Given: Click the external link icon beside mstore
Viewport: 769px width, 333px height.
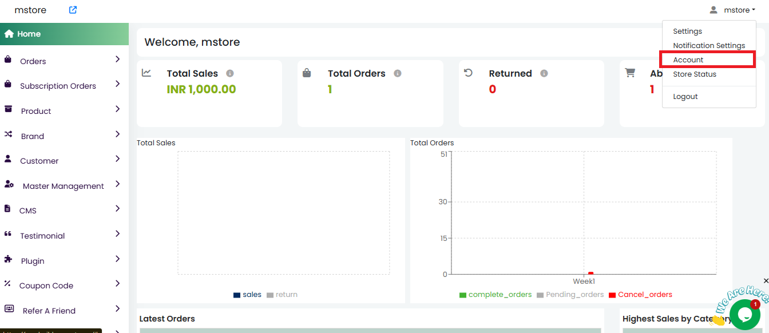Looking at the screenshot, I should [73, 10].
